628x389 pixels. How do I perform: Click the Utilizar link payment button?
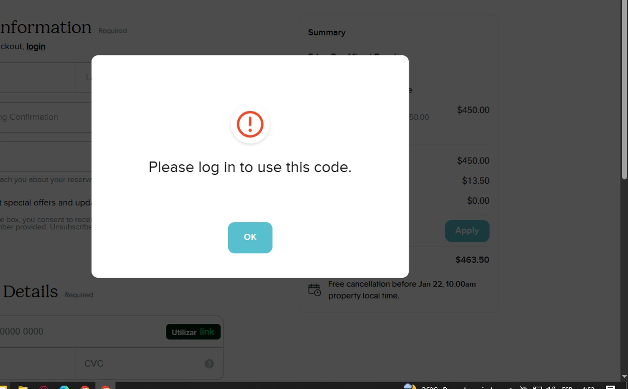193,332
